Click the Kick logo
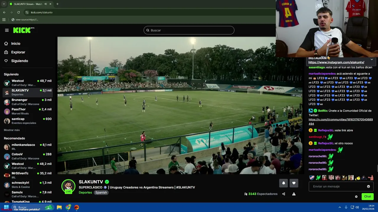Viewport: 378px width, 212px height. click(24, 30)
